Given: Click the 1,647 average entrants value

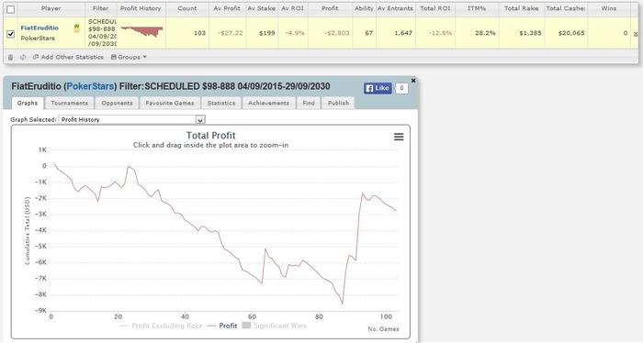Looking at the screenshot, I should pos(403,33).
